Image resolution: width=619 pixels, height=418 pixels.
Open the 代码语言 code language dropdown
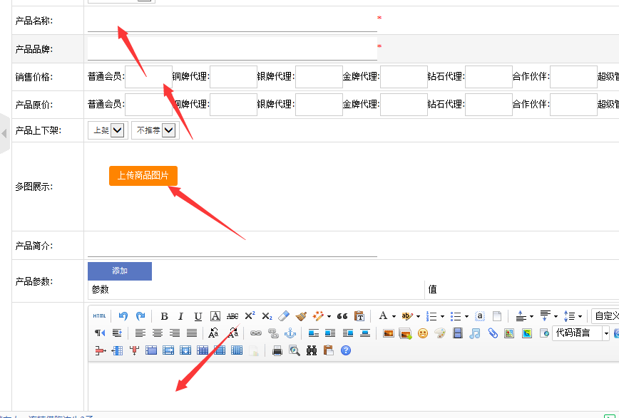(581, 333)
